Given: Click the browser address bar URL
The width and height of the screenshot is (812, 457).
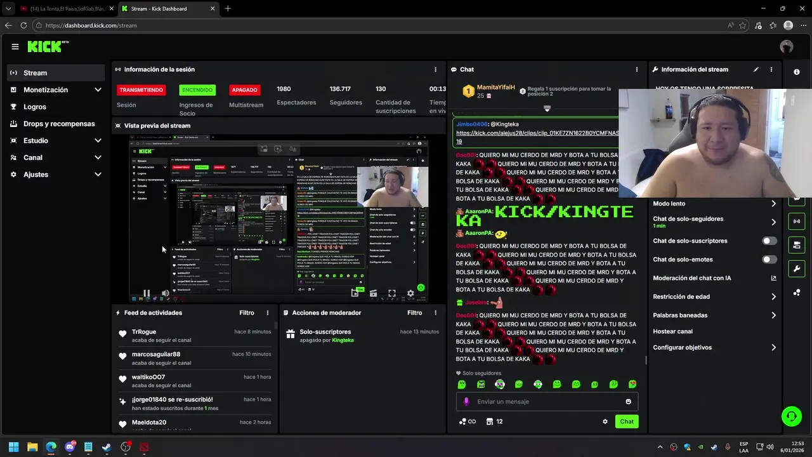Looking at the screenshot, I should pos(91,25).
